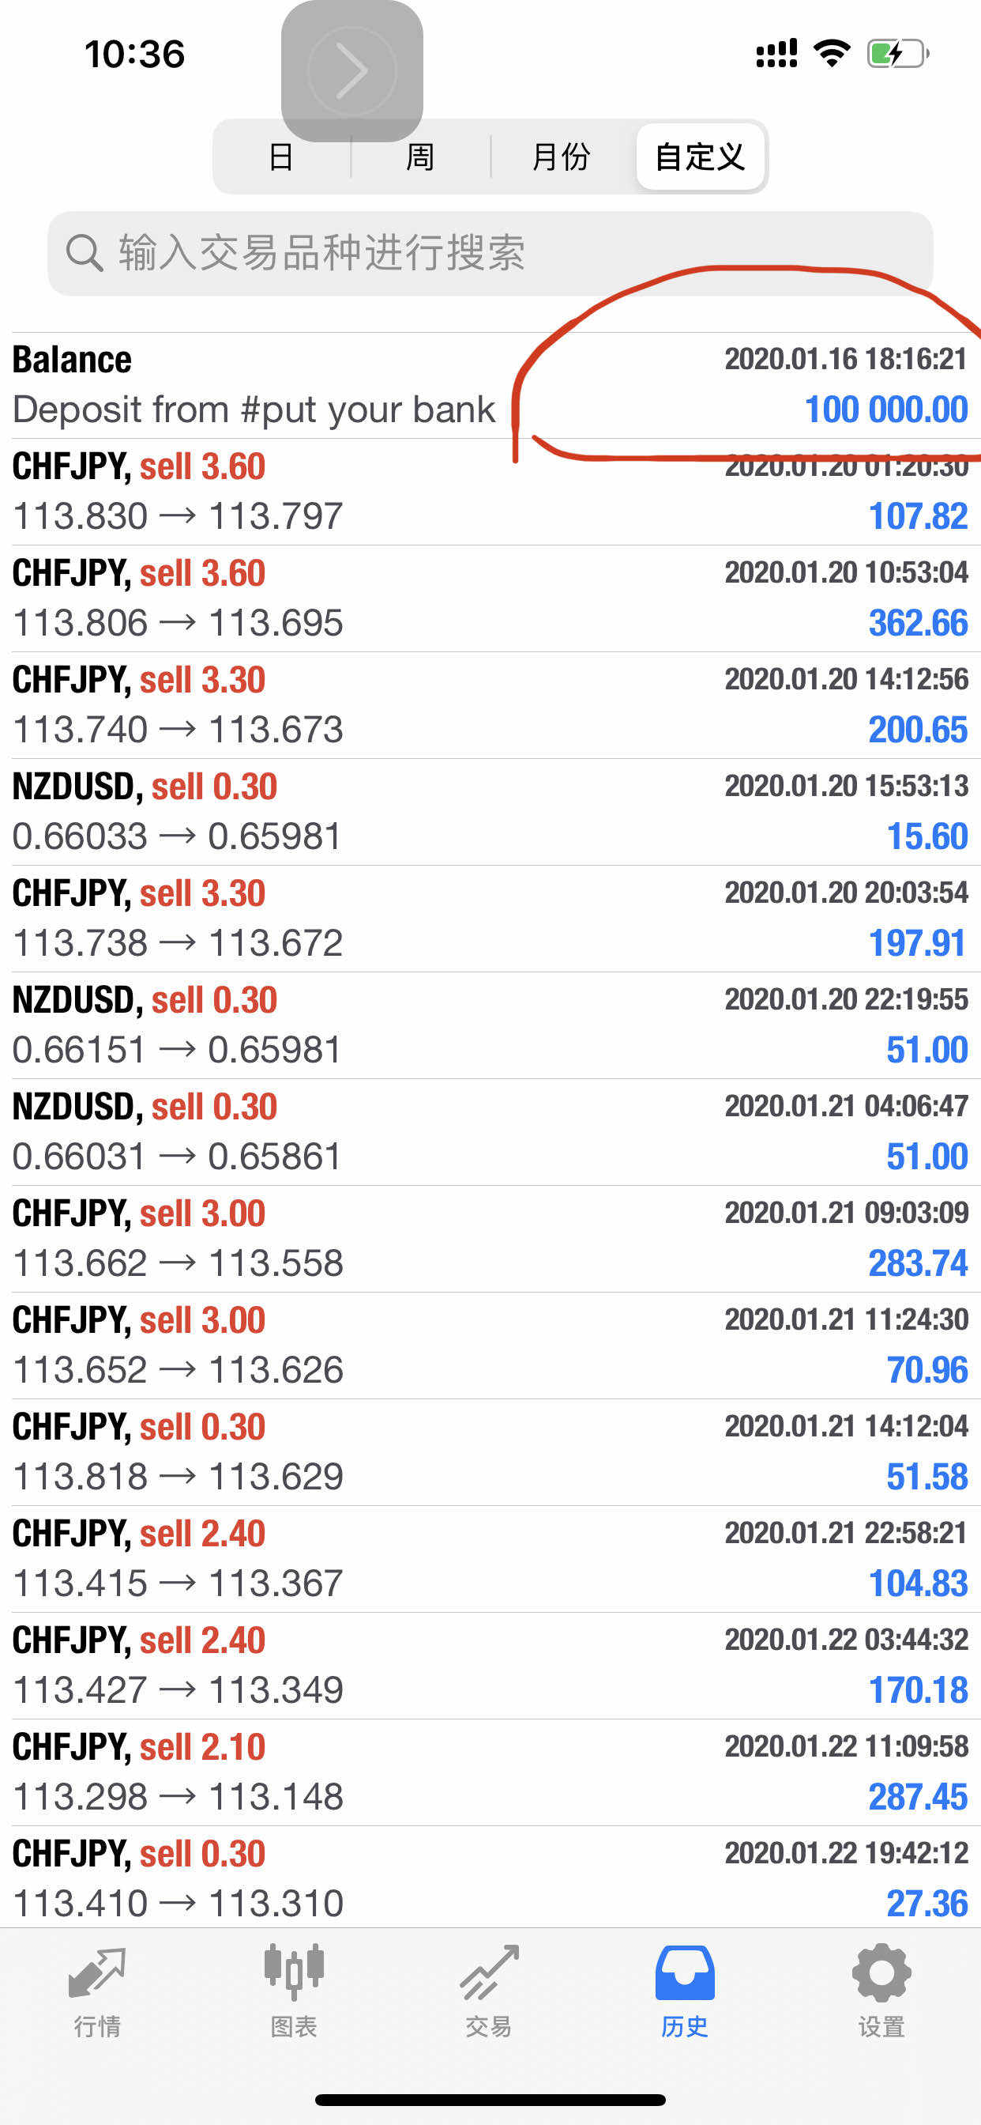Select the 周 week period filter

point(420,157)
